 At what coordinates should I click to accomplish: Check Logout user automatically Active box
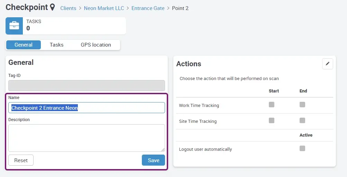302,148
